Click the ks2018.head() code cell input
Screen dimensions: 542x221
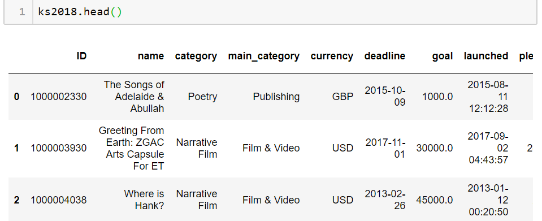pos(284,12)
